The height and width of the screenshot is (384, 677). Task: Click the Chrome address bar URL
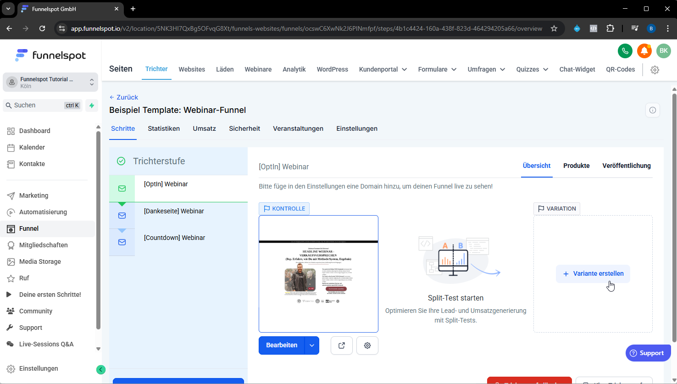pos(306,28)
